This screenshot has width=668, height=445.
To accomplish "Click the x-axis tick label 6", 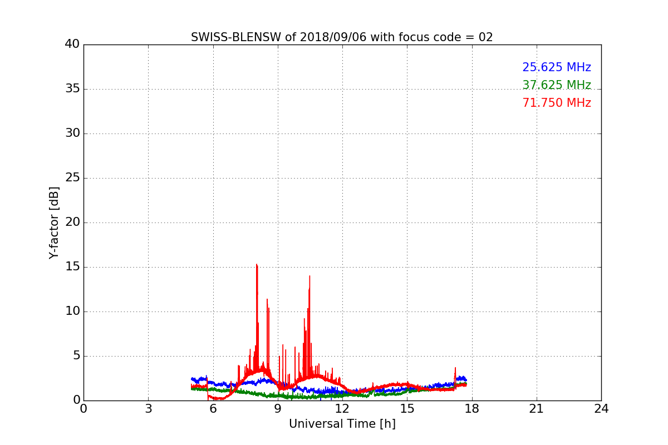I will click(x=213, y=409).
